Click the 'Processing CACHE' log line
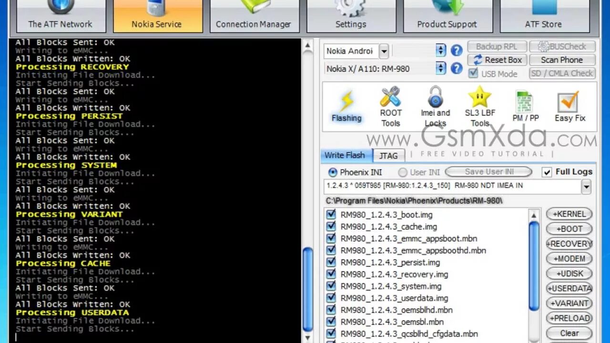This screenshot has width=610, height=343. [x=63, y=263]
